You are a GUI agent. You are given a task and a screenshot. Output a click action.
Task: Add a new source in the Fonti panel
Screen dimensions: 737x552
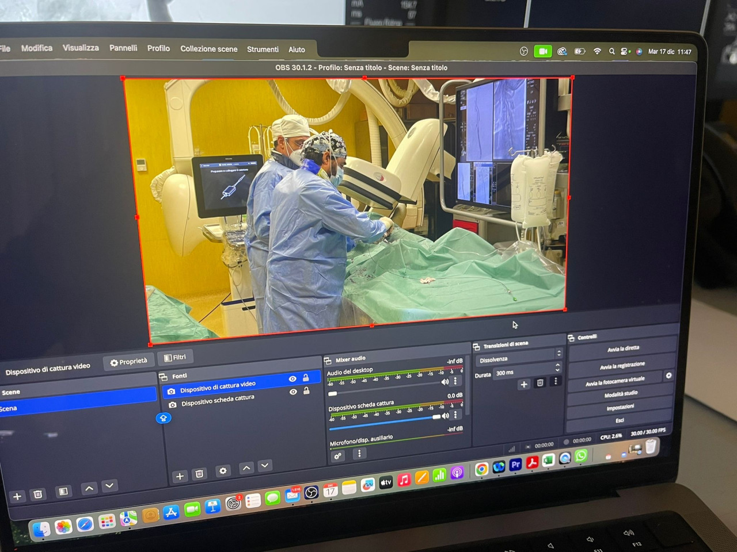point(180,476)
